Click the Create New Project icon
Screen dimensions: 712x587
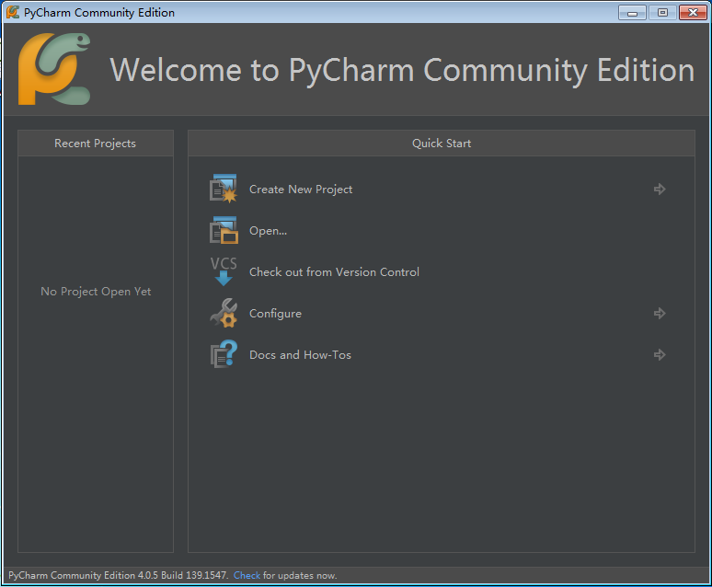(223, 189)
